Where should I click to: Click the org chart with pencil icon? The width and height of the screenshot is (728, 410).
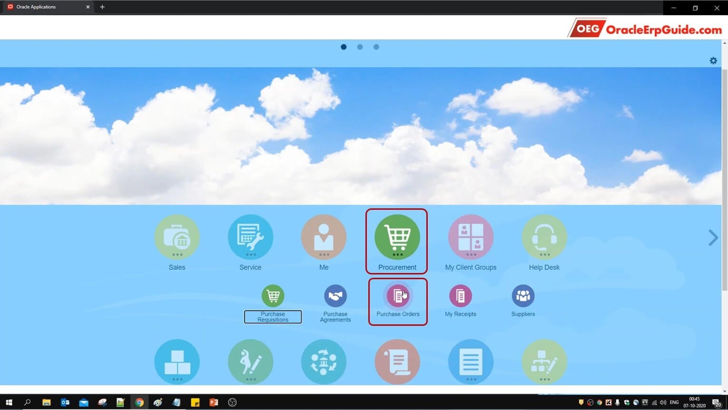[544, 361]
